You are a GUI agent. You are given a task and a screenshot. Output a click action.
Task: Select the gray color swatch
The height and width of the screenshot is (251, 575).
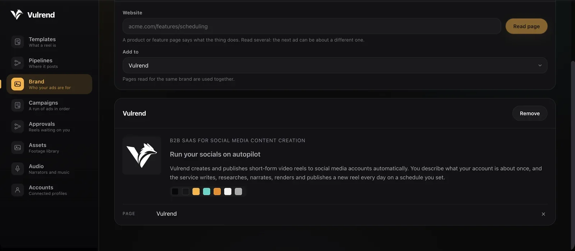point(238,192)
